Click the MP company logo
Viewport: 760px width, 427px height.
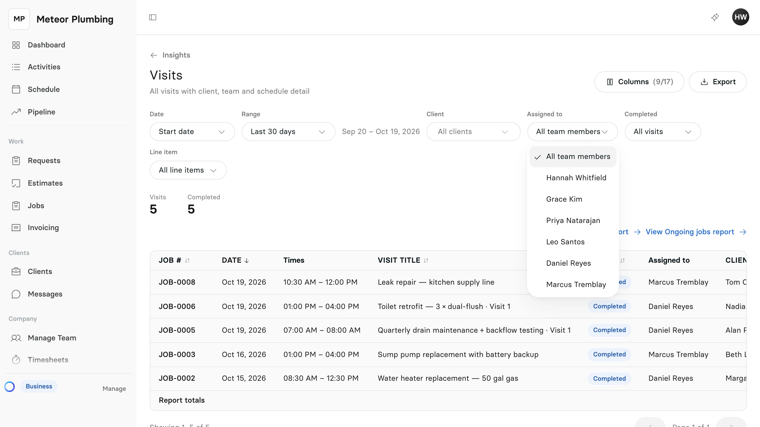19,19
